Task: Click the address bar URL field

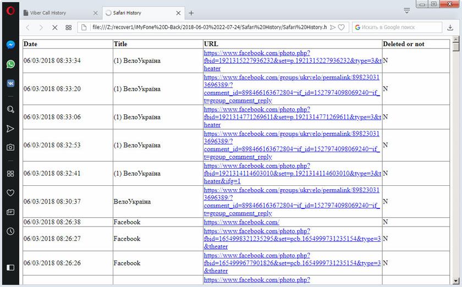Action: coord(209,27)
